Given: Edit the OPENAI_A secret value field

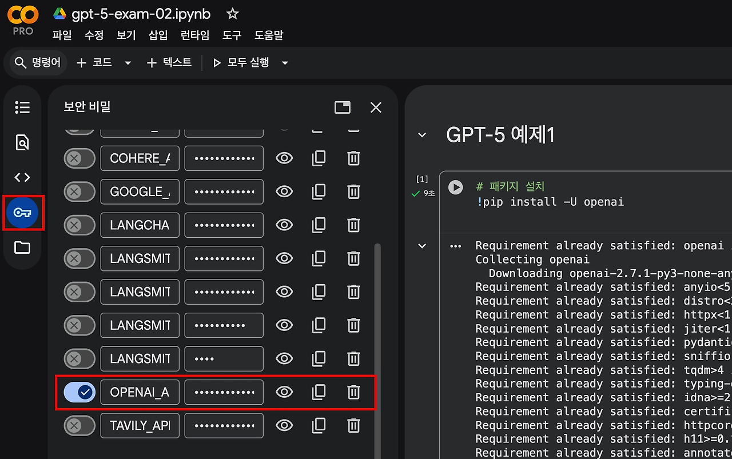Looking at the screenshot, I should [224, 392].
